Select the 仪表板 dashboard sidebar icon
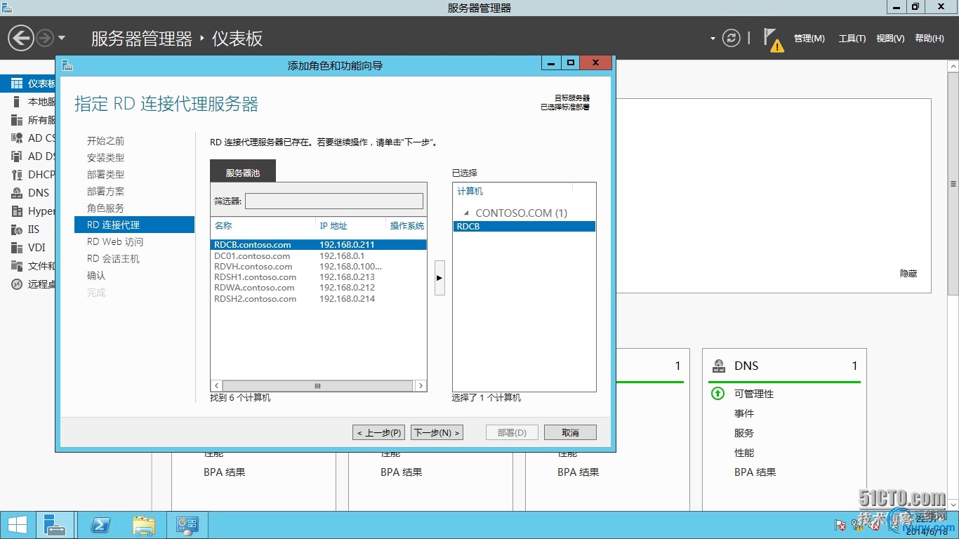 [x=17, y=84]
